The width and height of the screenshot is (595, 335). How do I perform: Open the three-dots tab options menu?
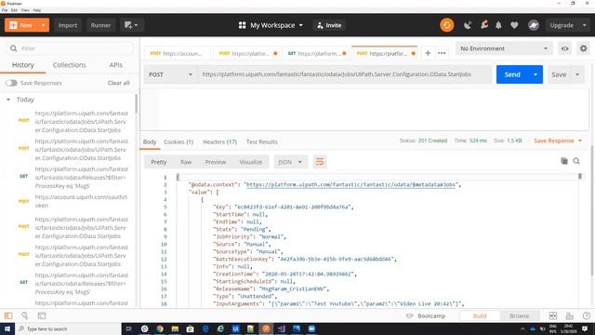click(442, 53)
